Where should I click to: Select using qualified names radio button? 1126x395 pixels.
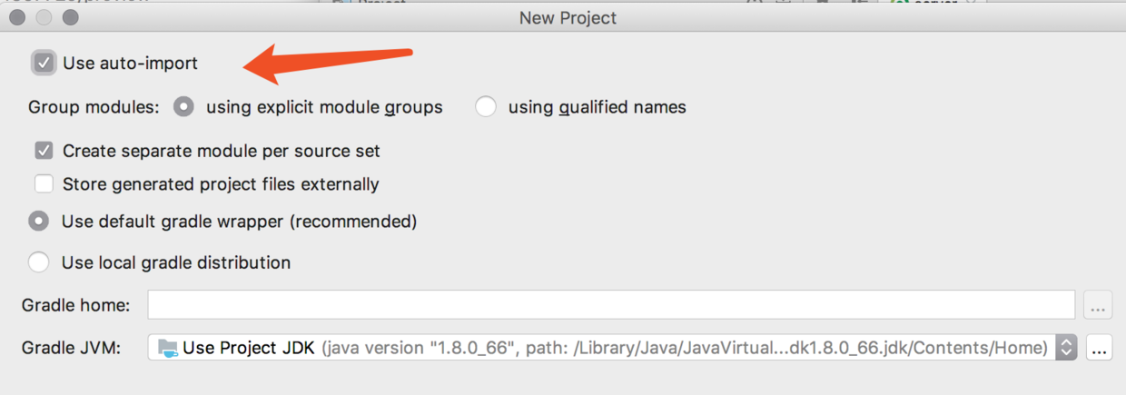tap(486, 107)
